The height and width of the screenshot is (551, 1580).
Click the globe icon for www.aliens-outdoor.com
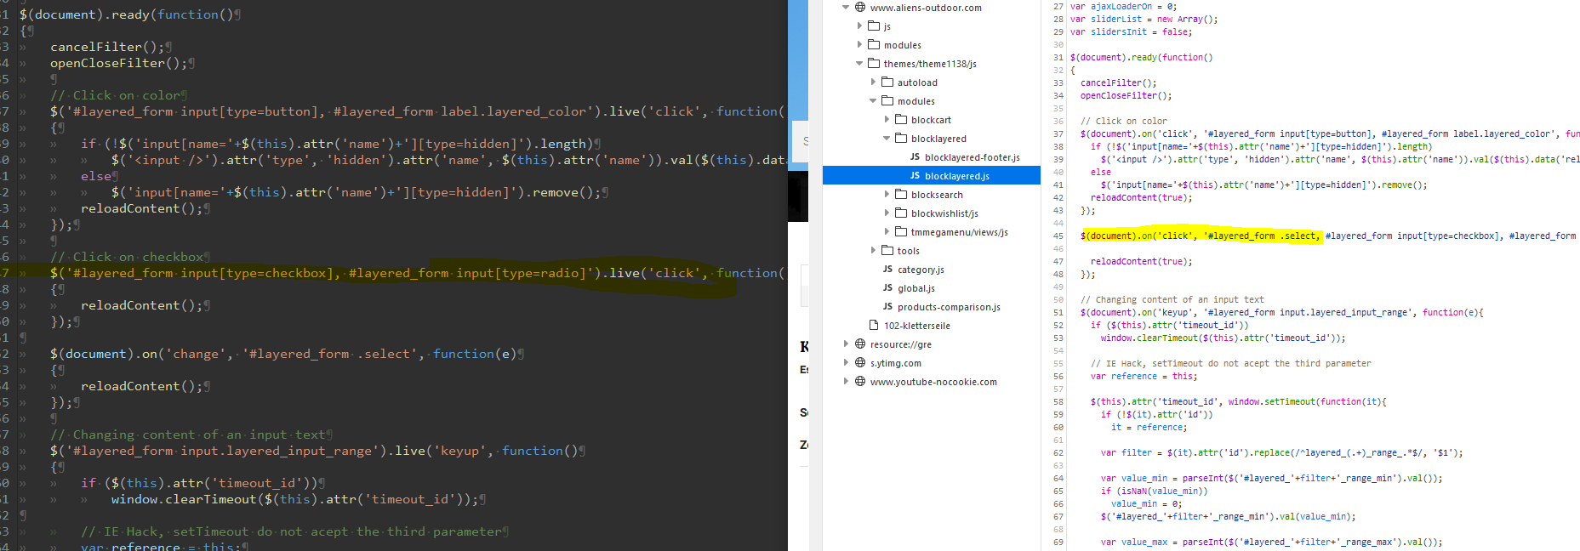(x=860, y=8)
